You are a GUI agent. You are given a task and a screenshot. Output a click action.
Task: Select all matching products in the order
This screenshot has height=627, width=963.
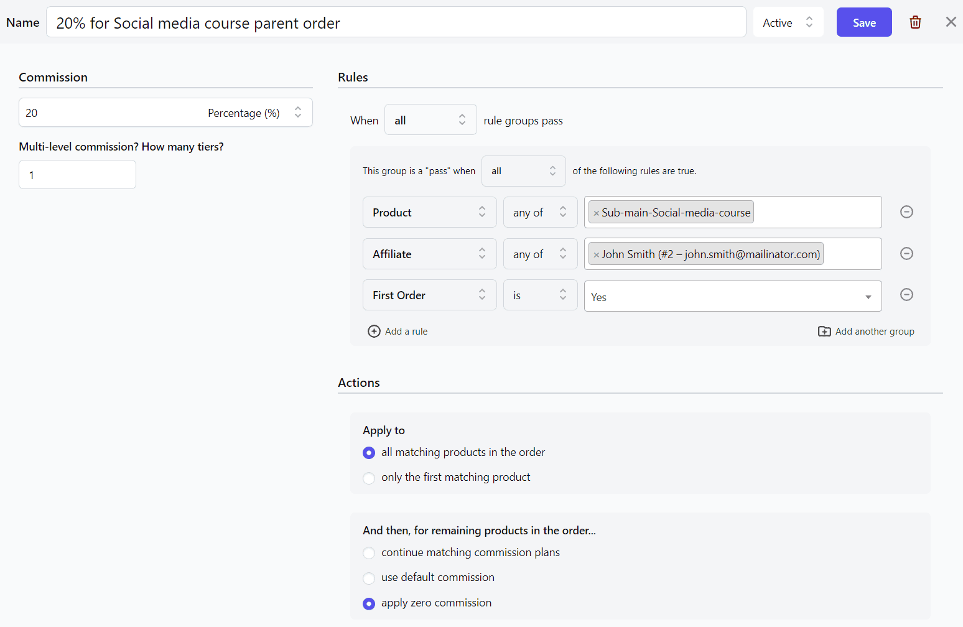369,453
